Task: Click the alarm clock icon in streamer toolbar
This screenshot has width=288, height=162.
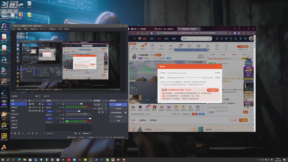Action: pyautogui.click(x=189, y=46)
